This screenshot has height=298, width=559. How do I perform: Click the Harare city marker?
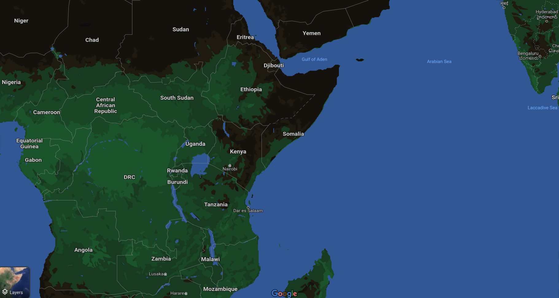186,293
